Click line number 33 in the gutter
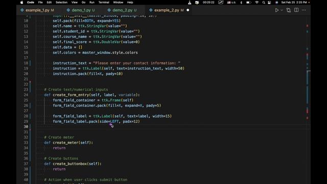Viewport: 327px width, 184px height. coord(26,143)
